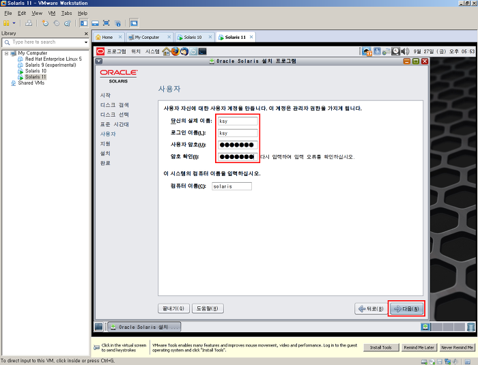Collapse the My Computer tree node
Image resolution: width=478 pixels, height=365 pixels.
click(x=6, y=53)
